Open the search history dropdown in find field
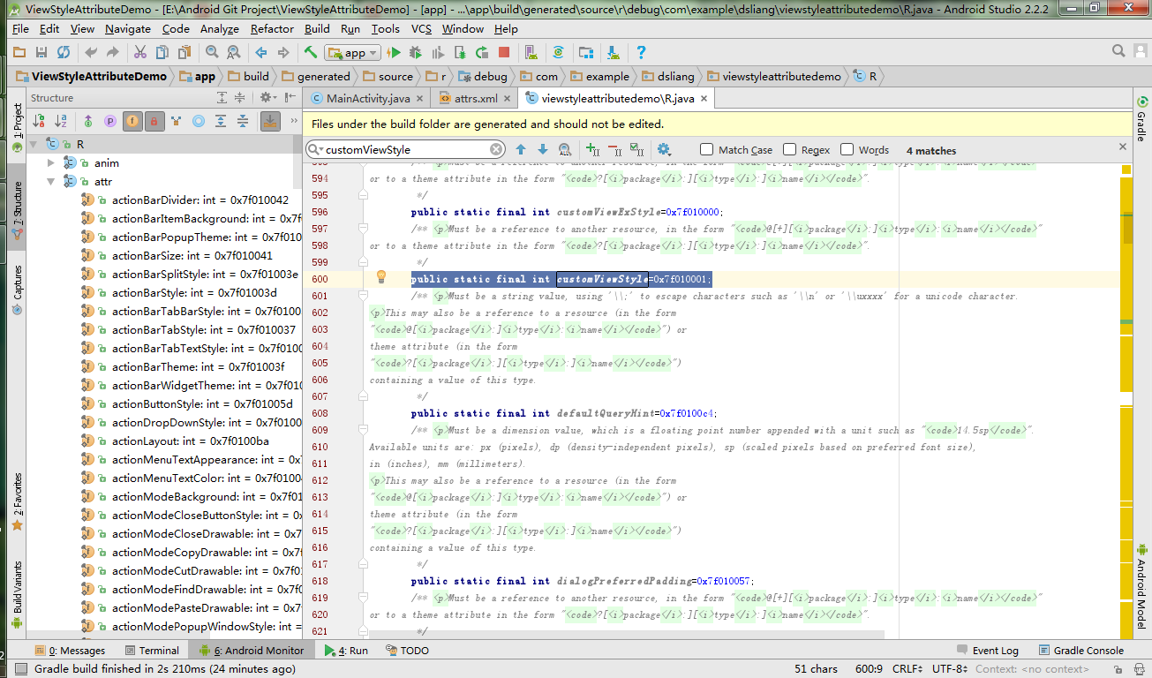1152x678 pixels. click(x=315, y=150)
